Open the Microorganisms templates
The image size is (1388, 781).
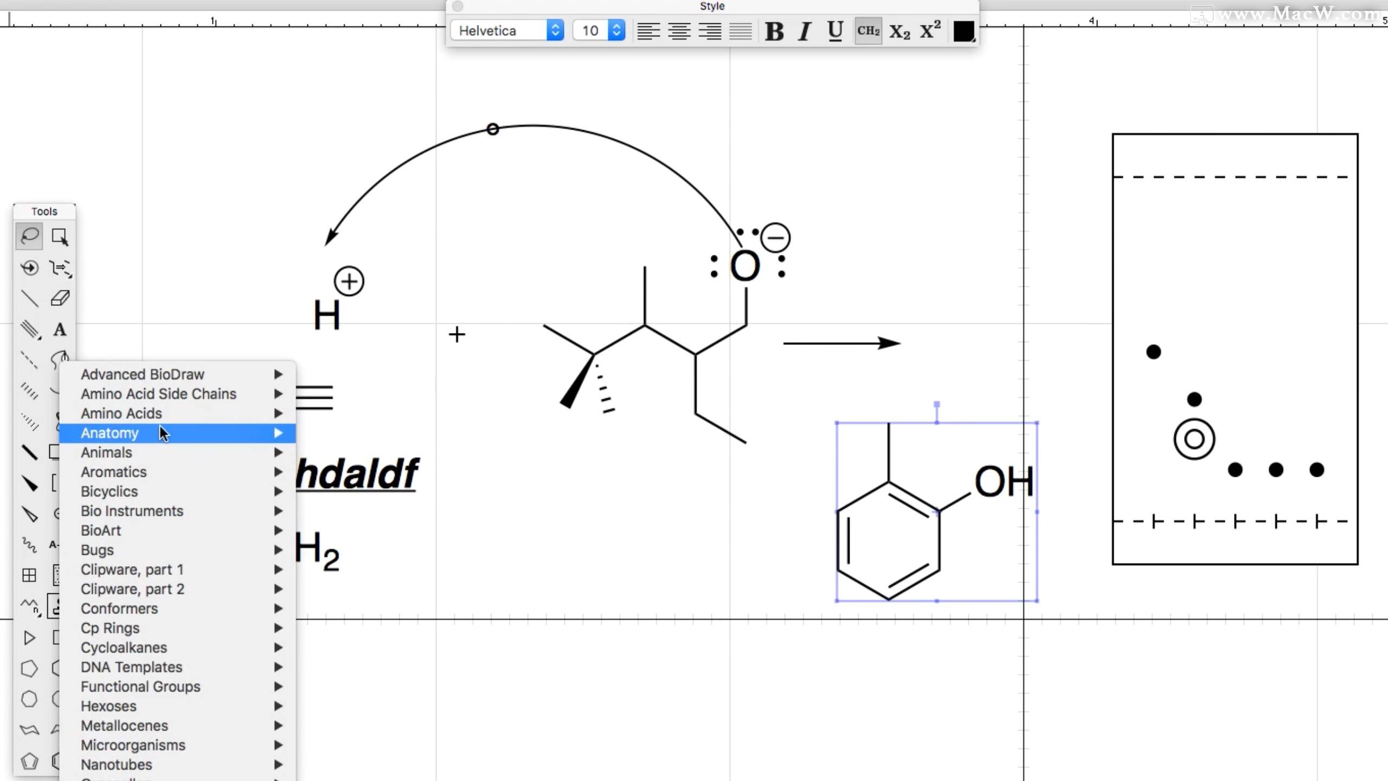177,745
